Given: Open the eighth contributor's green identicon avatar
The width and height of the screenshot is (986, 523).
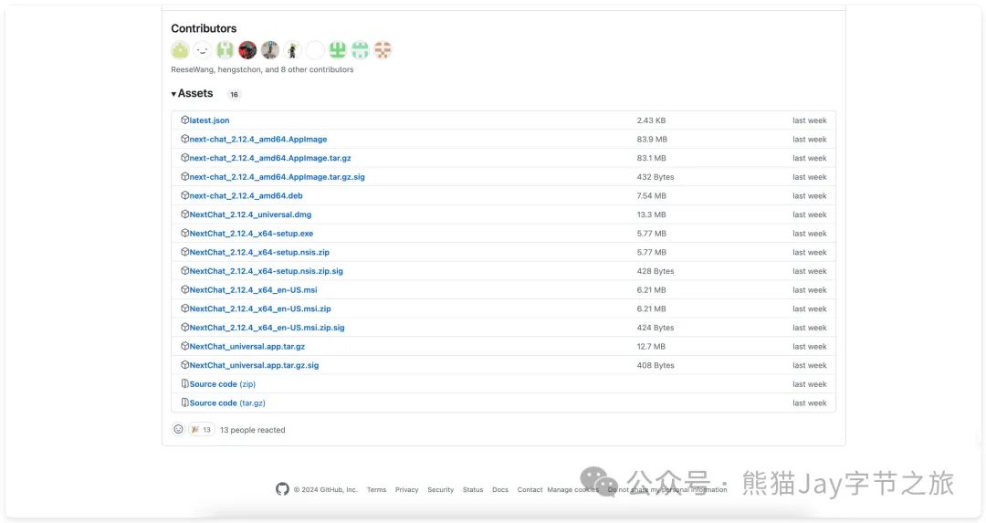Looking at the screenshot, I should point(338,50).
